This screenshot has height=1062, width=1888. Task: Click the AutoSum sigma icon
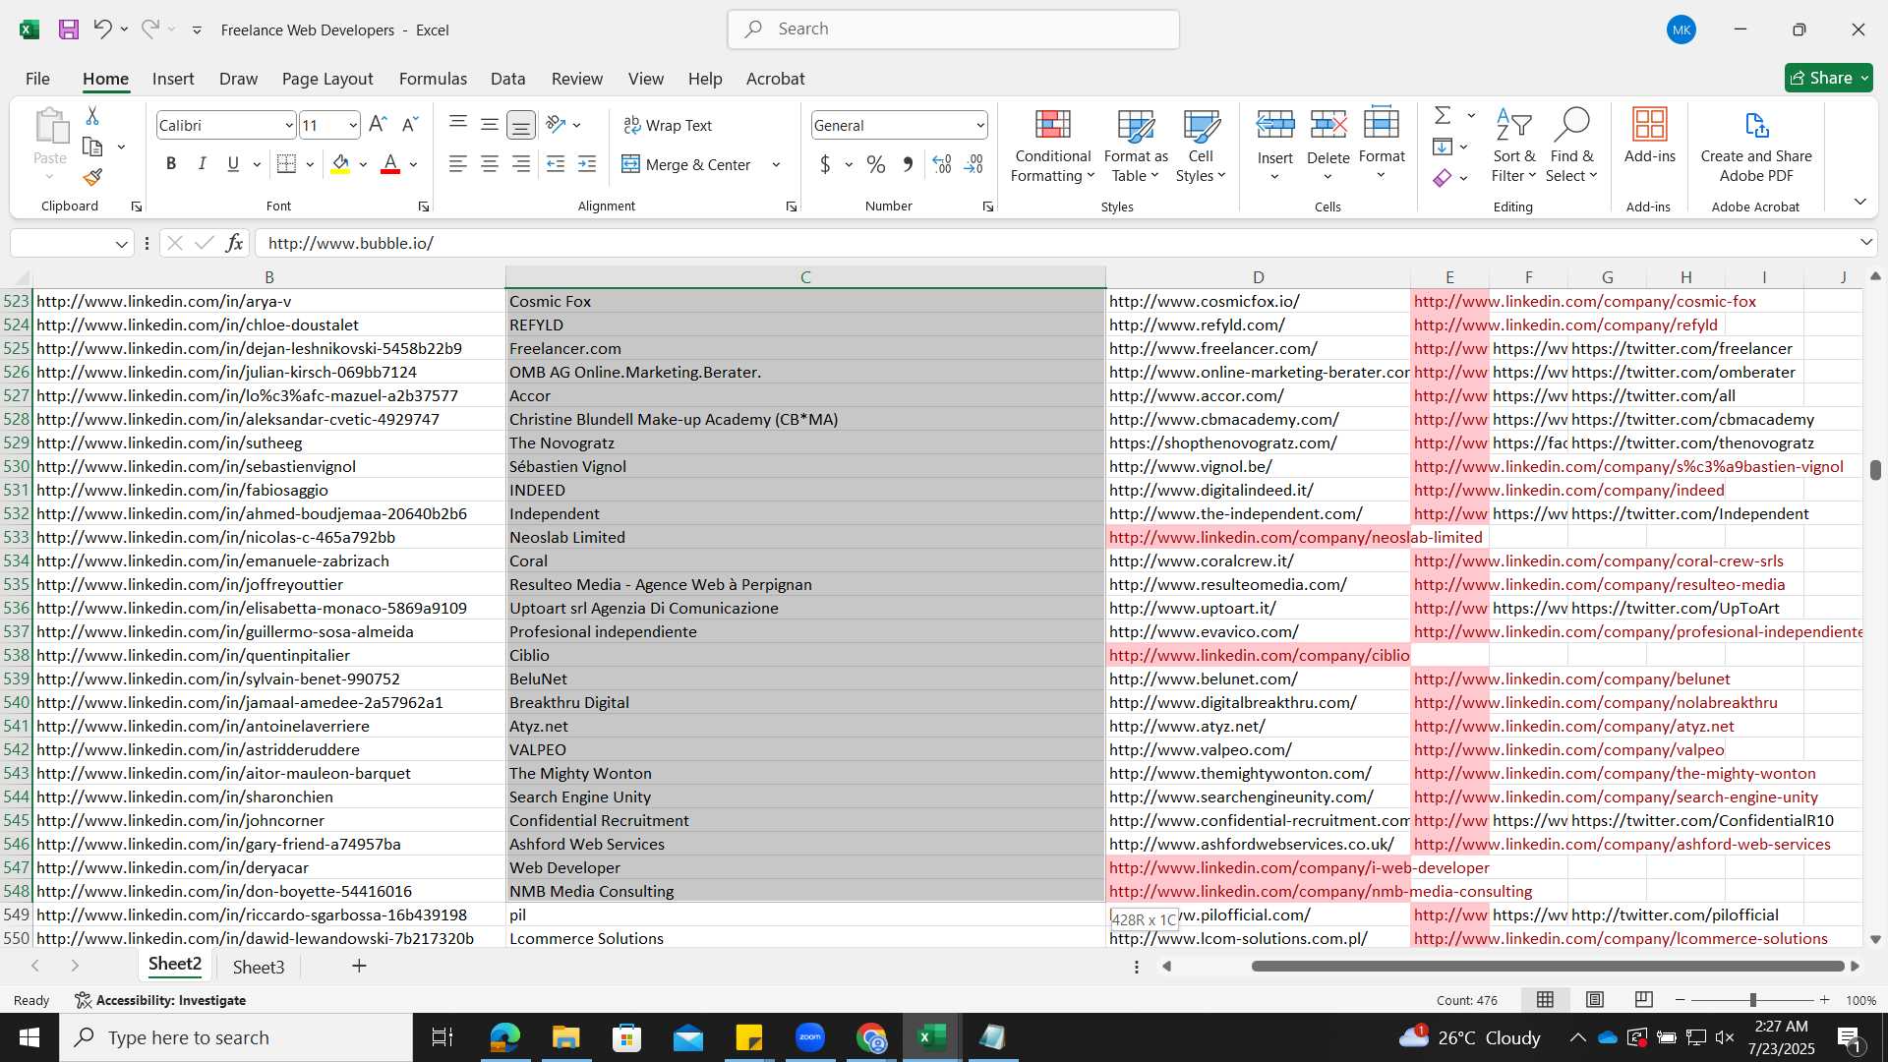click(1443, 116)
